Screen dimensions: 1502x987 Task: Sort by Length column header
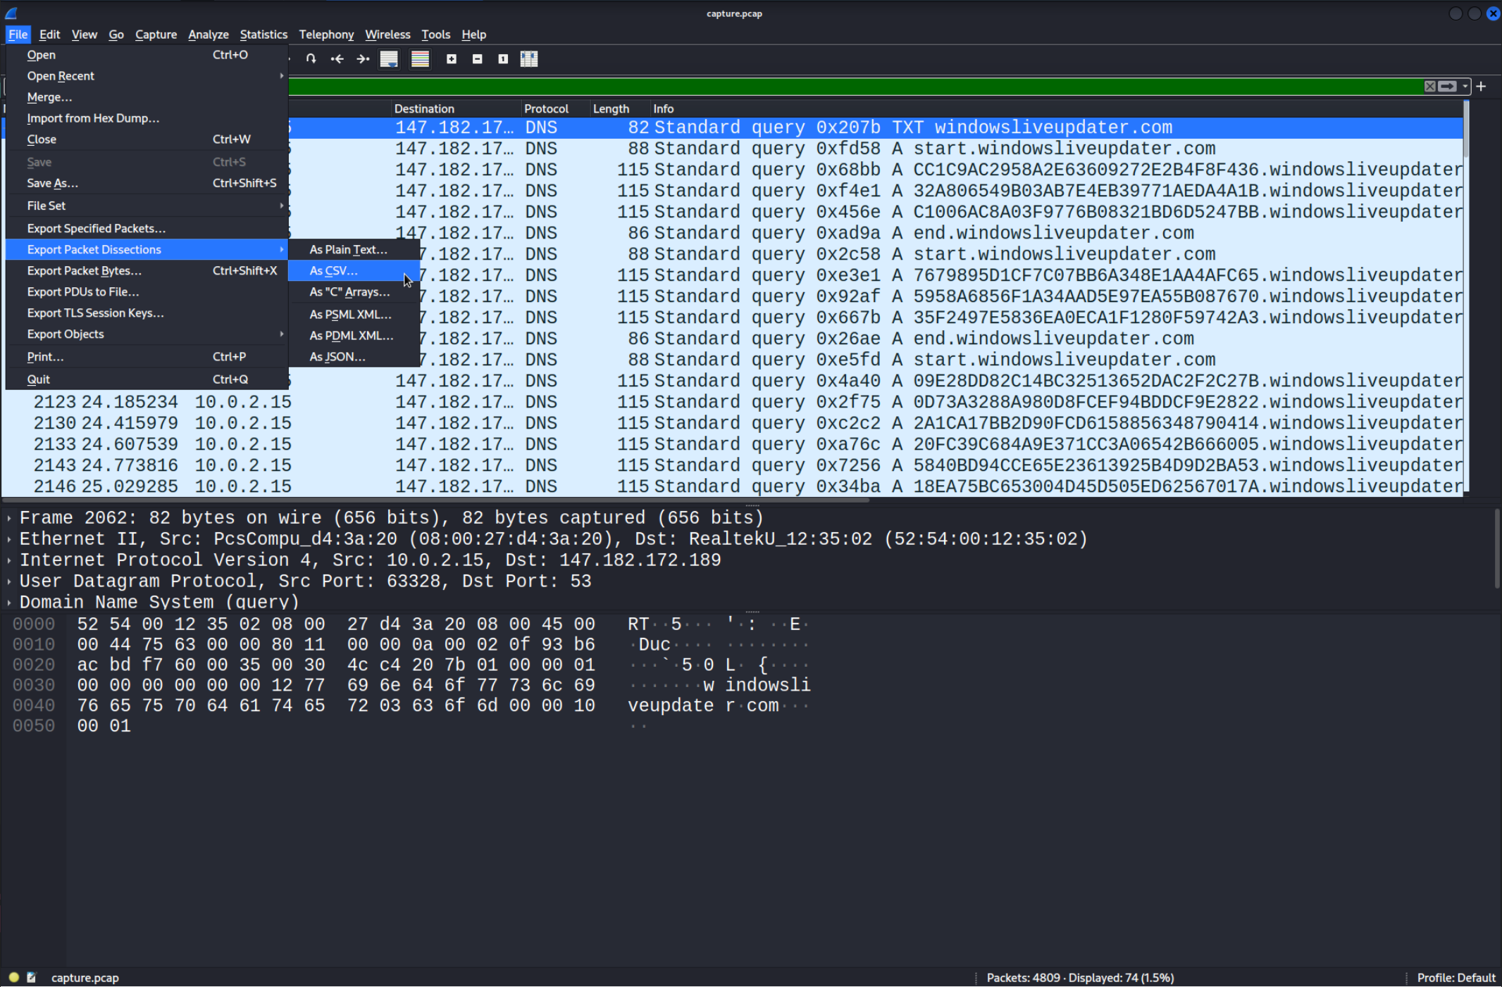tap(619, 108)
